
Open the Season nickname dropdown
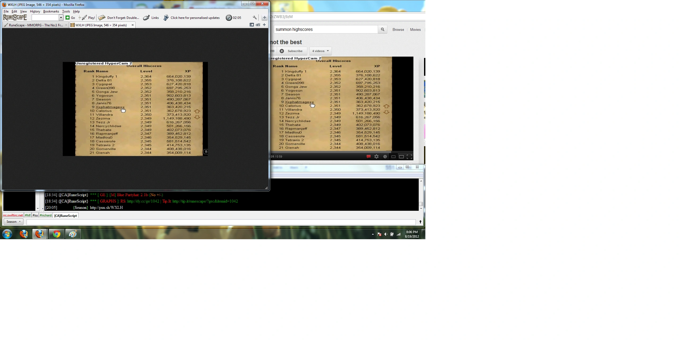point(13,222)
